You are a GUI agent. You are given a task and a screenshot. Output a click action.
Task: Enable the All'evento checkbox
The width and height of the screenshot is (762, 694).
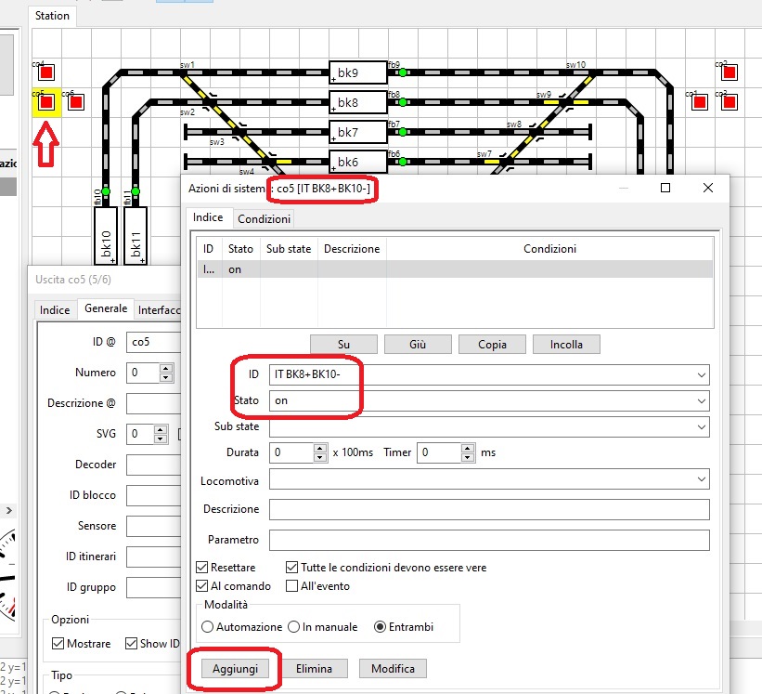[293, 586]
